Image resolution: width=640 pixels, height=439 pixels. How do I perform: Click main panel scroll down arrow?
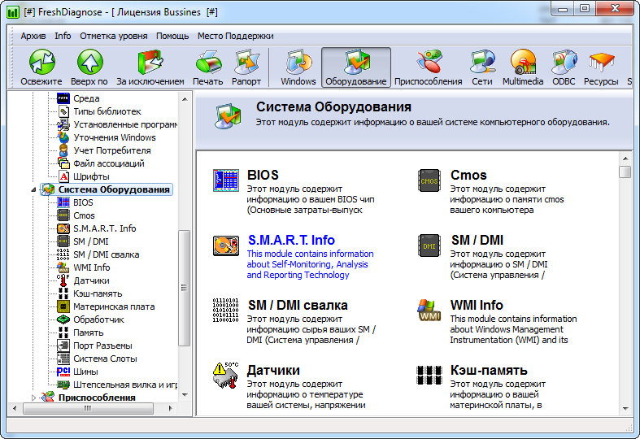(x=625, y=408)
